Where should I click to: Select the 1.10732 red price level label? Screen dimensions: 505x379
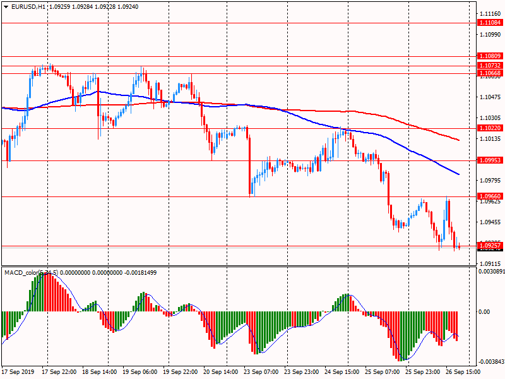[490, 66]
